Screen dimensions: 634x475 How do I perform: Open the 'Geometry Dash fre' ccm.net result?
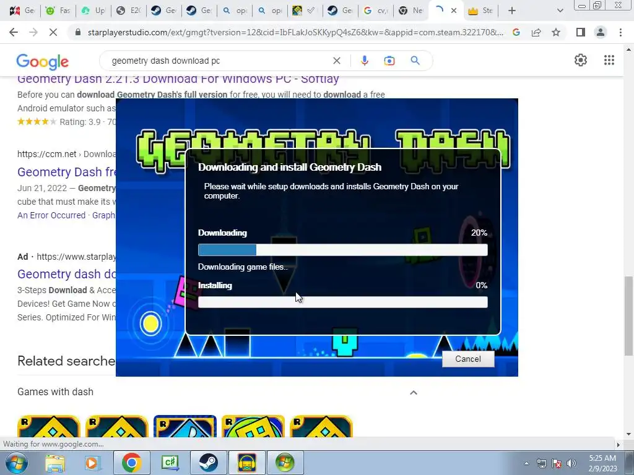(x=66, y=172)
